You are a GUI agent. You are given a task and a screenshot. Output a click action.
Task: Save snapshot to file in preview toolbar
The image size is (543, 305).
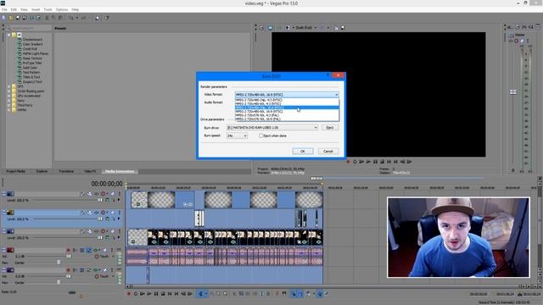[x=343, y=28]
